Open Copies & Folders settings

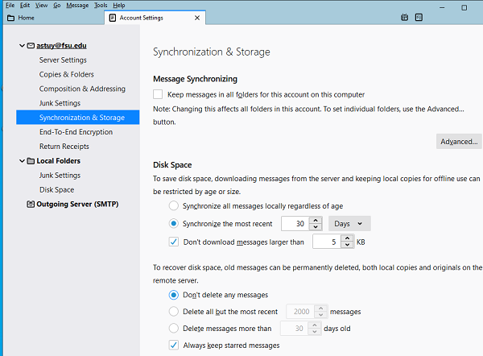coord(66,74)
